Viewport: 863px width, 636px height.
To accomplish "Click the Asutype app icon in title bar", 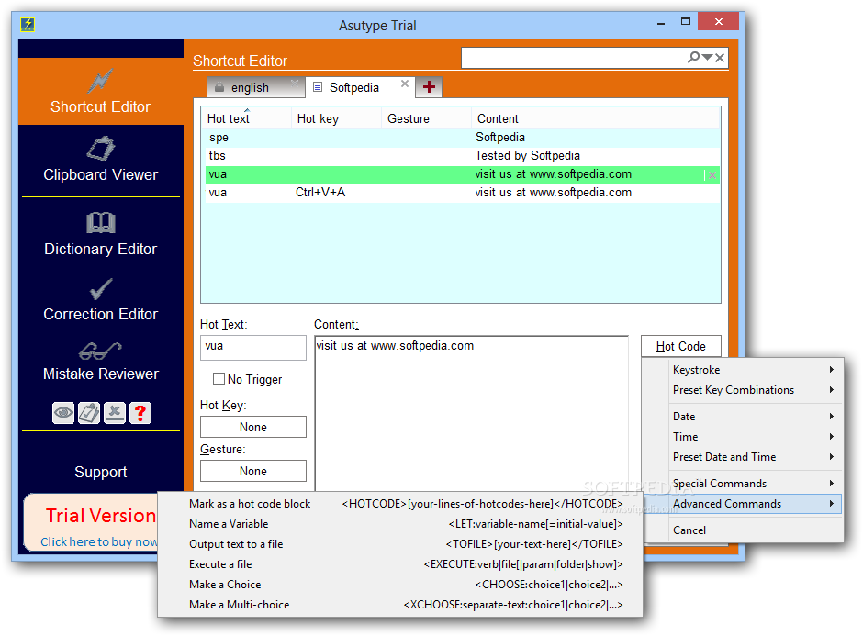I will [28, 25].
